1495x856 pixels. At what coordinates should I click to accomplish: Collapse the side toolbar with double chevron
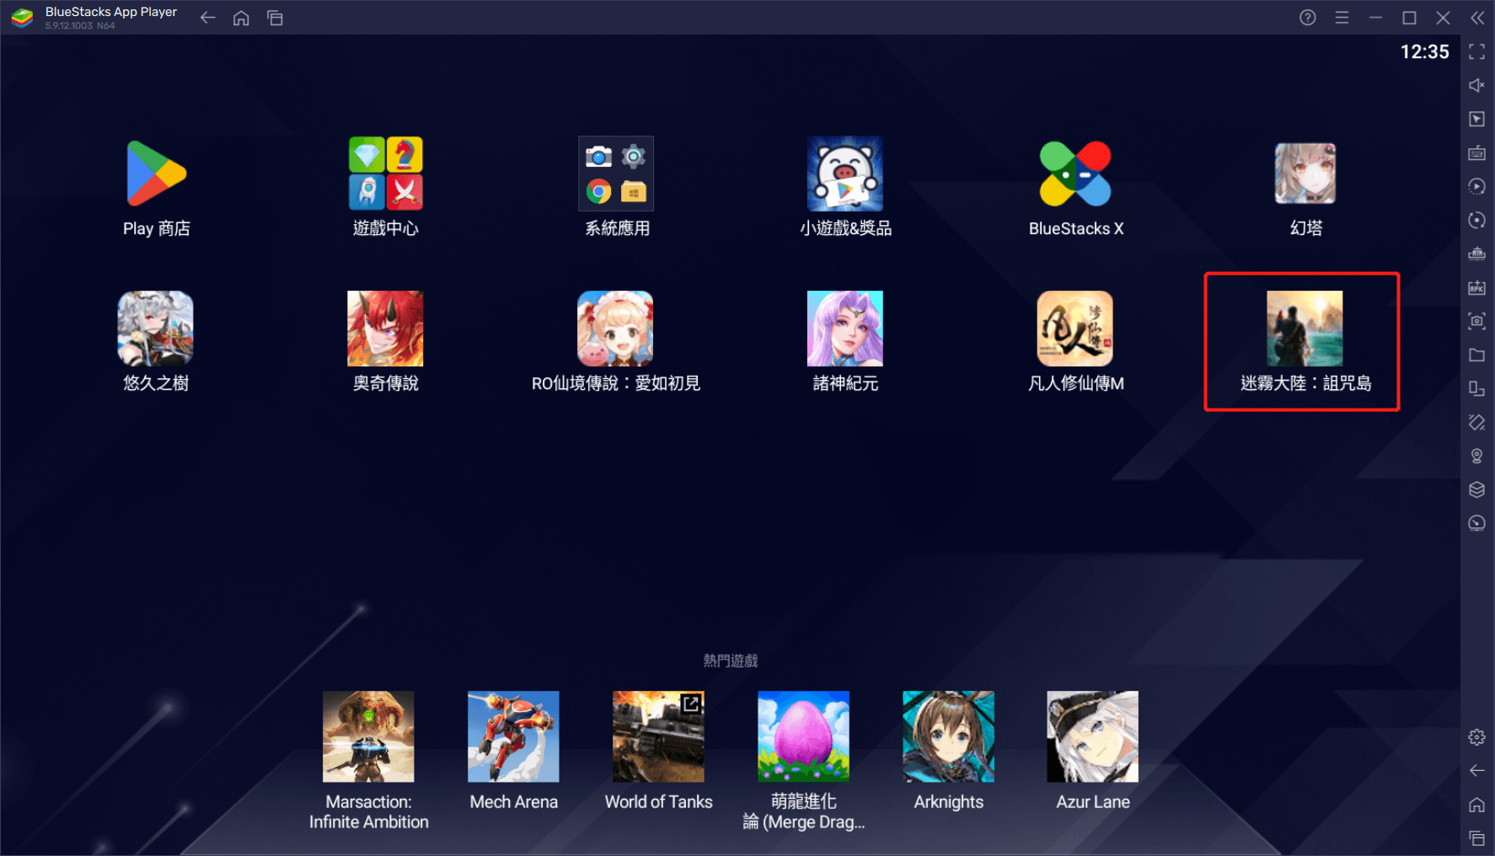point(1477,18)
